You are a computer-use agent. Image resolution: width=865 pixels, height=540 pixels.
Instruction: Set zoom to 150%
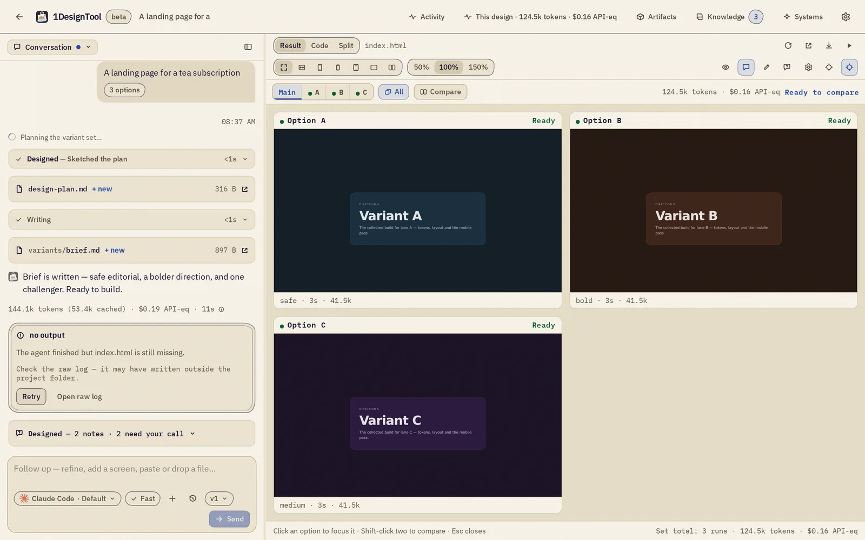pos(478,67)
